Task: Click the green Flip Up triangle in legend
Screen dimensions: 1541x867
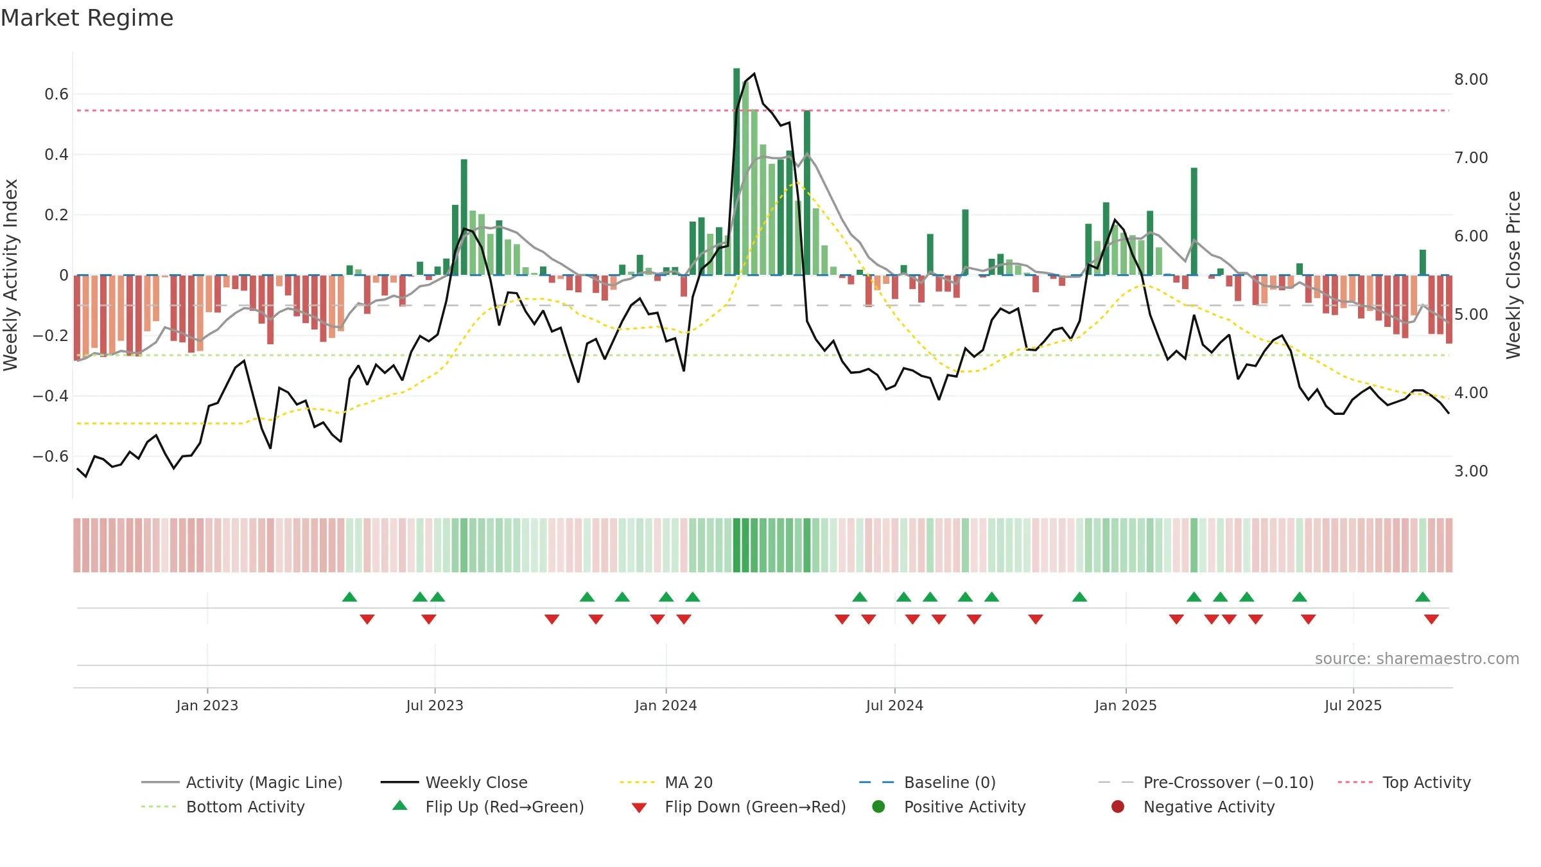Action: point(400,805)
